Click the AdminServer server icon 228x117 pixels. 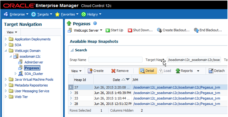20,62
